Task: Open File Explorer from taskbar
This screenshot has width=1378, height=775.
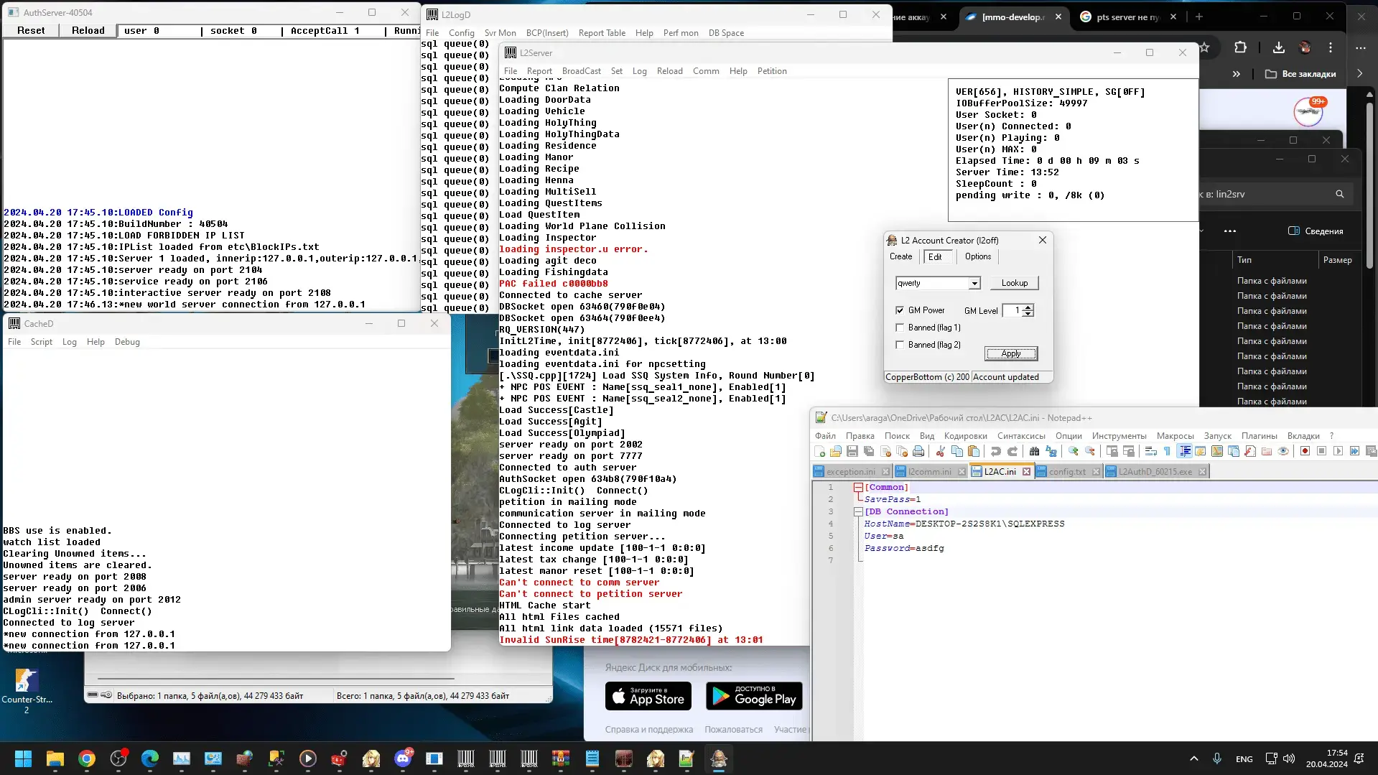Action: 55,758
